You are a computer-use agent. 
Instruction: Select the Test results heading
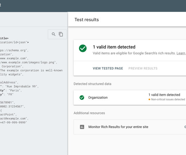tap(87, 20)
